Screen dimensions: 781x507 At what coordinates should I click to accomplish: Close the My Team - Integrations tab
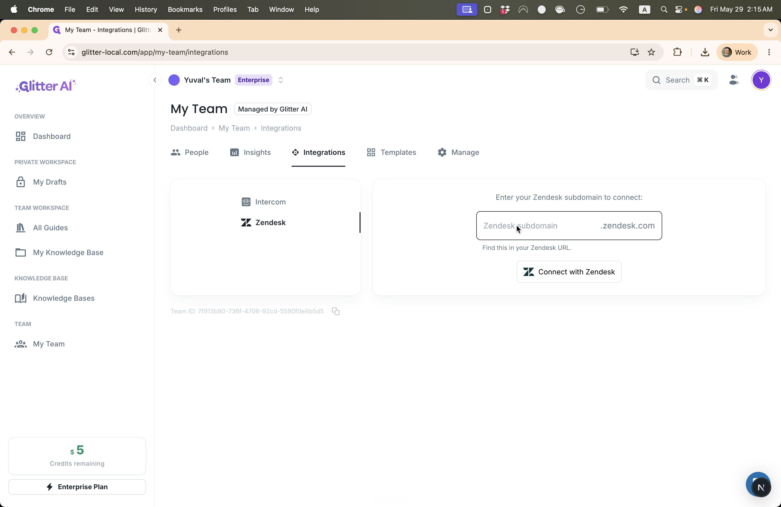160,30
